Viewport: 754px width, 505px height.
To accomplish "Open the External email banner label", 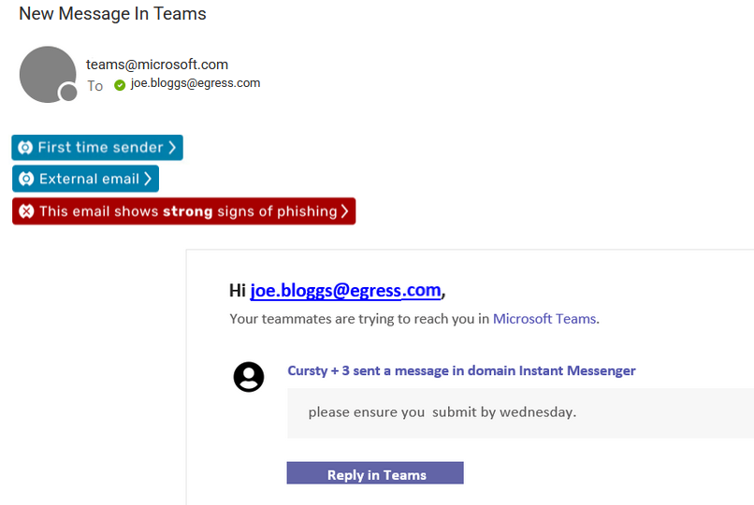I will pyautogui.click(x=89, y=179).
